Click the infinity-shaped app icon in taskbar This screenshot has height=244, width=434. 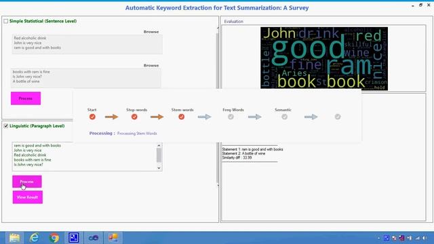tap(94, 238)
